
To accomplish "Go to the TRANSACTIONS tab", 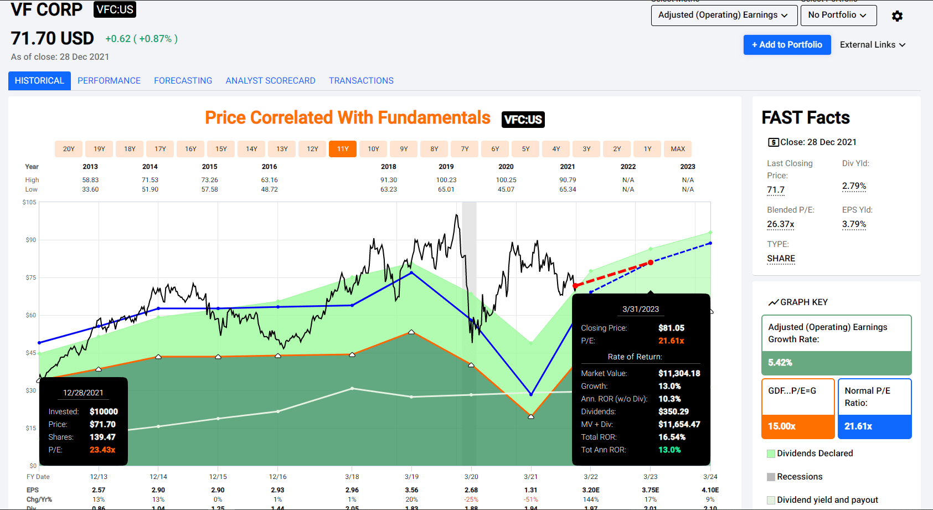I will (361, 81).
